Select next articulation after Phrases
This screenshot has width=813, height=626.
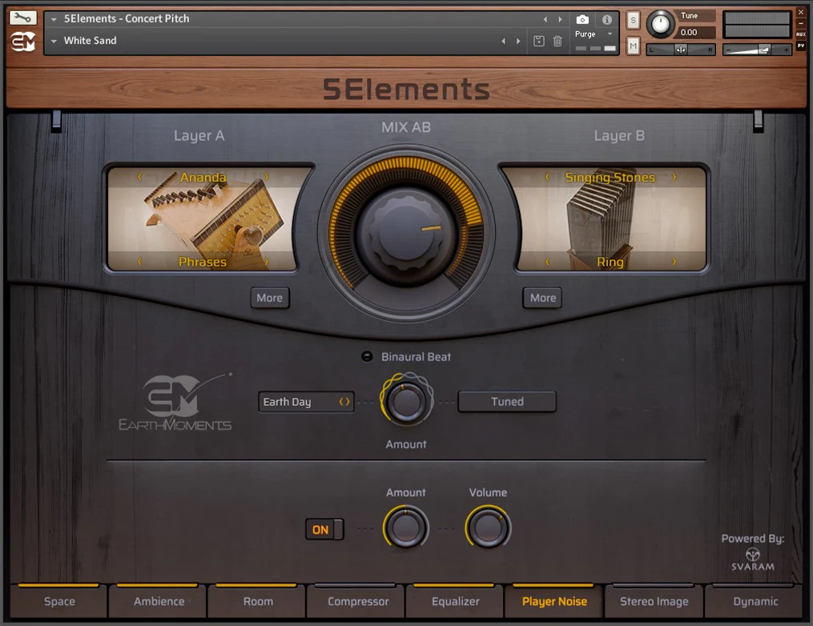pyautogui.click(x=267, y=262)
